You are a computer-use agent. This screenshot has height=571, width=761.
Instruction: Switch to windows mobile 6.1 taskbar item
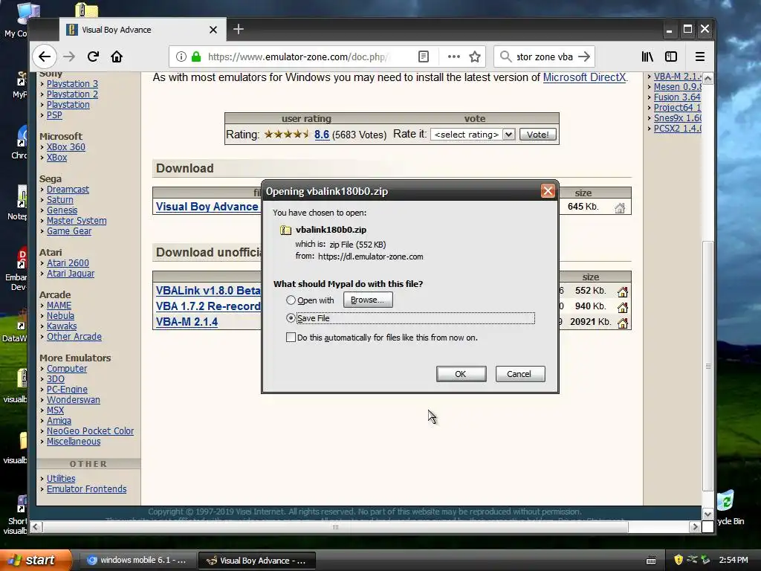tap(137, 561)
